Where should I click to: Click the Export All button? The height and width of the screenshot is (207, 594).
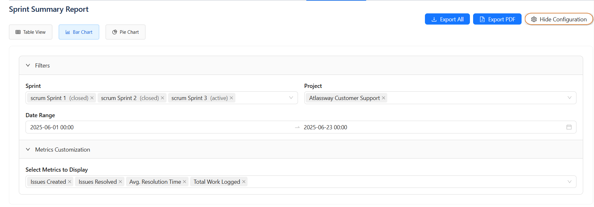447,19
